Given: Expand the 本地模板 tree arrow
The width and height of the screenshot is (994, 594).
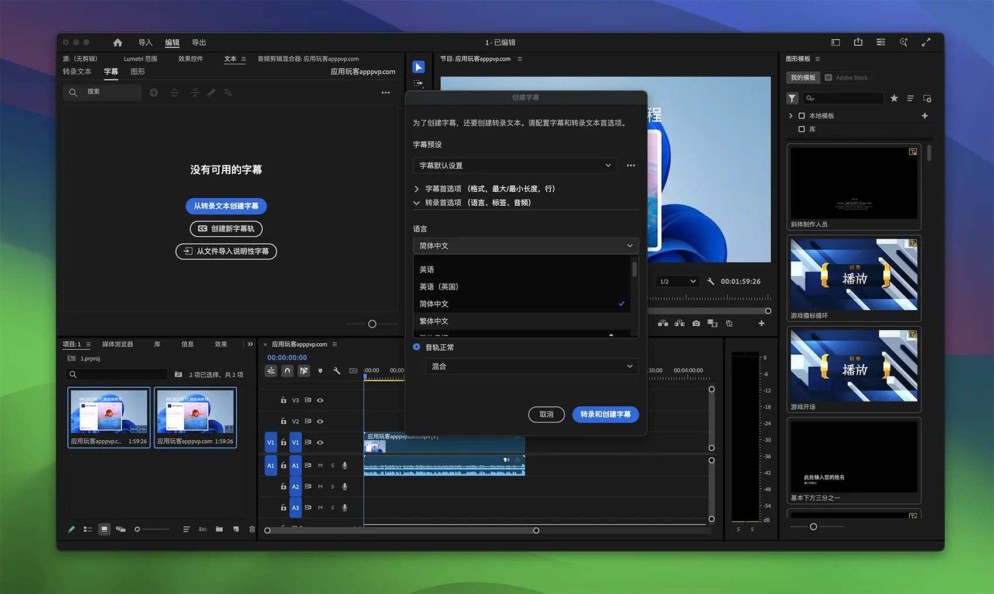Looking at the screenshot, I should point(791,116).
